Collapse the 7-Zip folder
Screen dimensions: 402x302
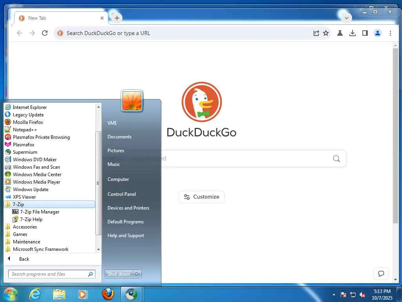coord(50,204)
